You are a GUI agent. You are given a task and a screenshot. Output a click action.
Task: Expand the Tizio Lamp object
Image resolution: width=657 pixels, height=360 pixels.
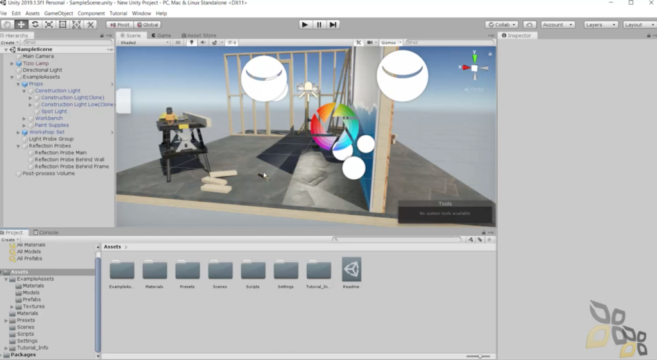click(x=12, y=63)
